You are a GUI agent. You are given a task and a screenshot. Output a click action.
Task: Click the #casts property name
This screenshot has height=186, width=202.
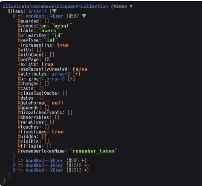click(26, 88)
